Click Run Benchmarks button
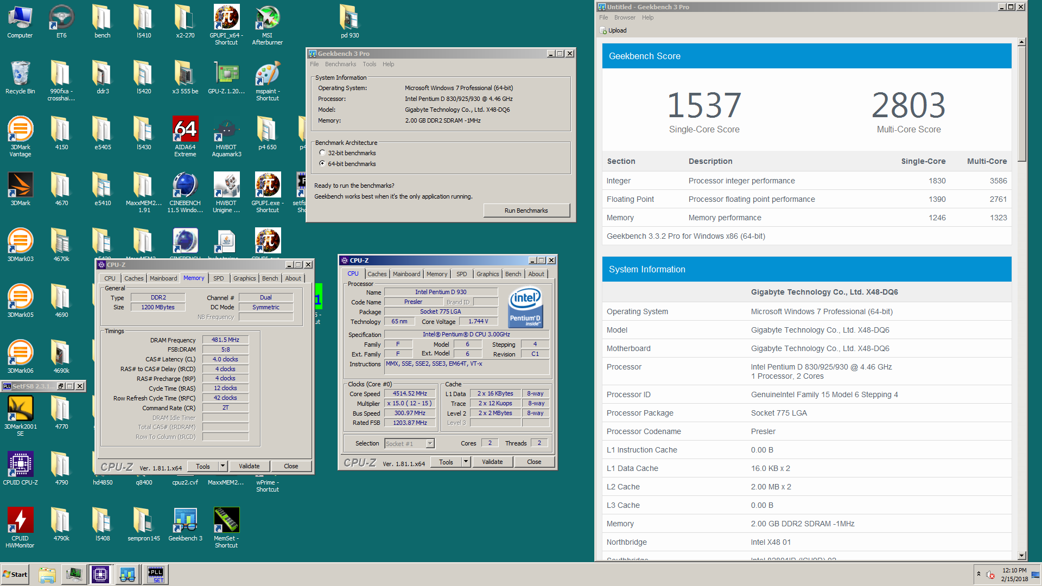 click(526, 211)
